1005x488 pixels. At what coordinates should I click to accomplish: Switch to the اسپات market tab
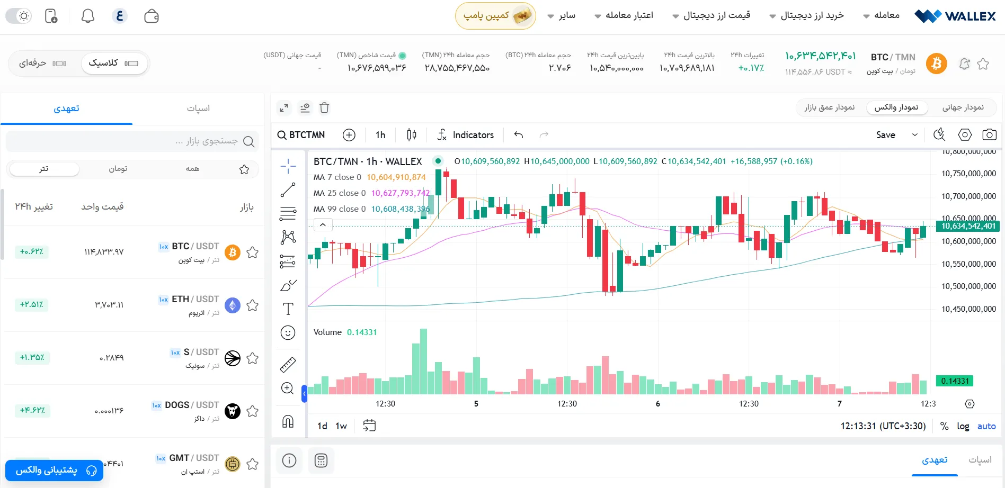(x=198, y=109)
